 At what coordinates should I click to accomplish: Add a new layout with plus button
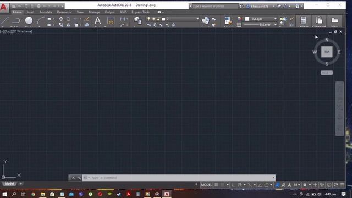21,184
